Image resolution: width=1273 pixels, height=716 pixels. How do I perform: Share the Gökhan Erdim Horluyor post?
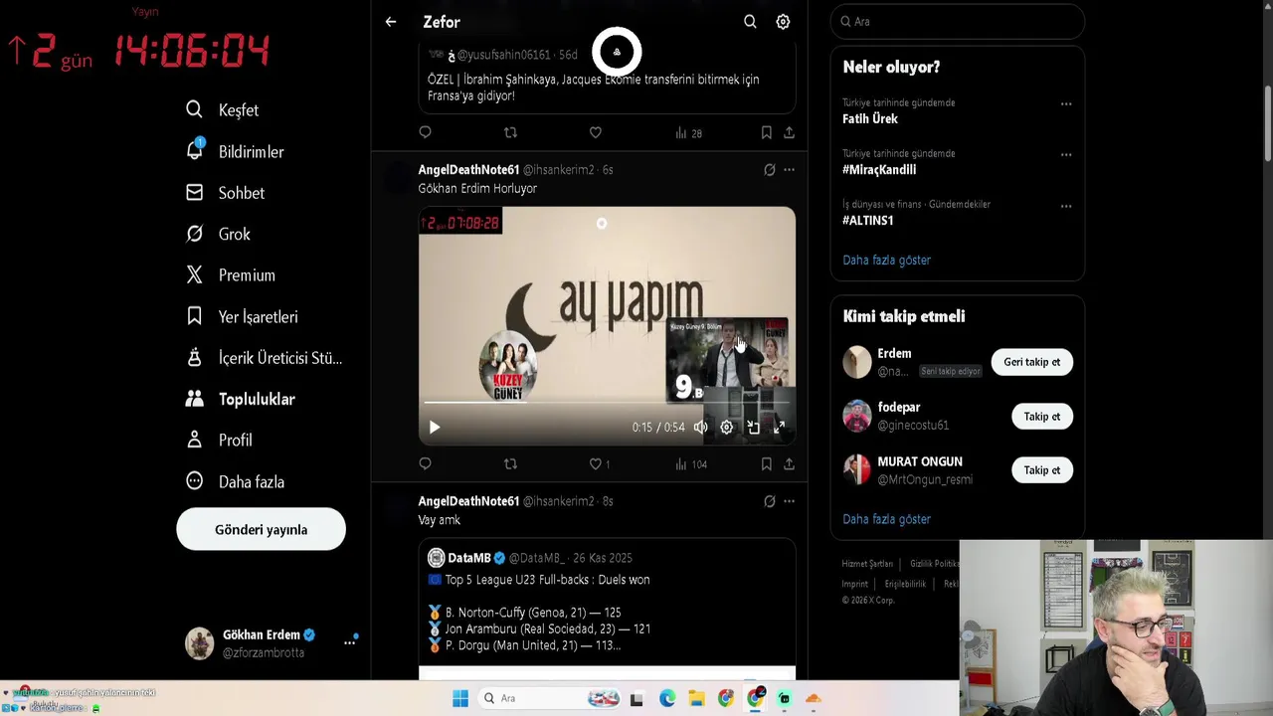pos(789,464)
